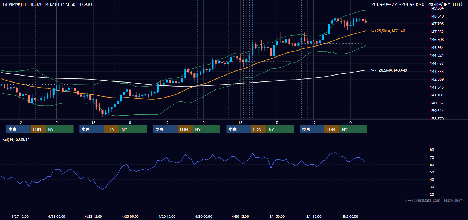Image resolution: width=468 pixels, height=220 pixels.
Task: Click the 4/29 12:00 time axis label
Action: (167, 216)
